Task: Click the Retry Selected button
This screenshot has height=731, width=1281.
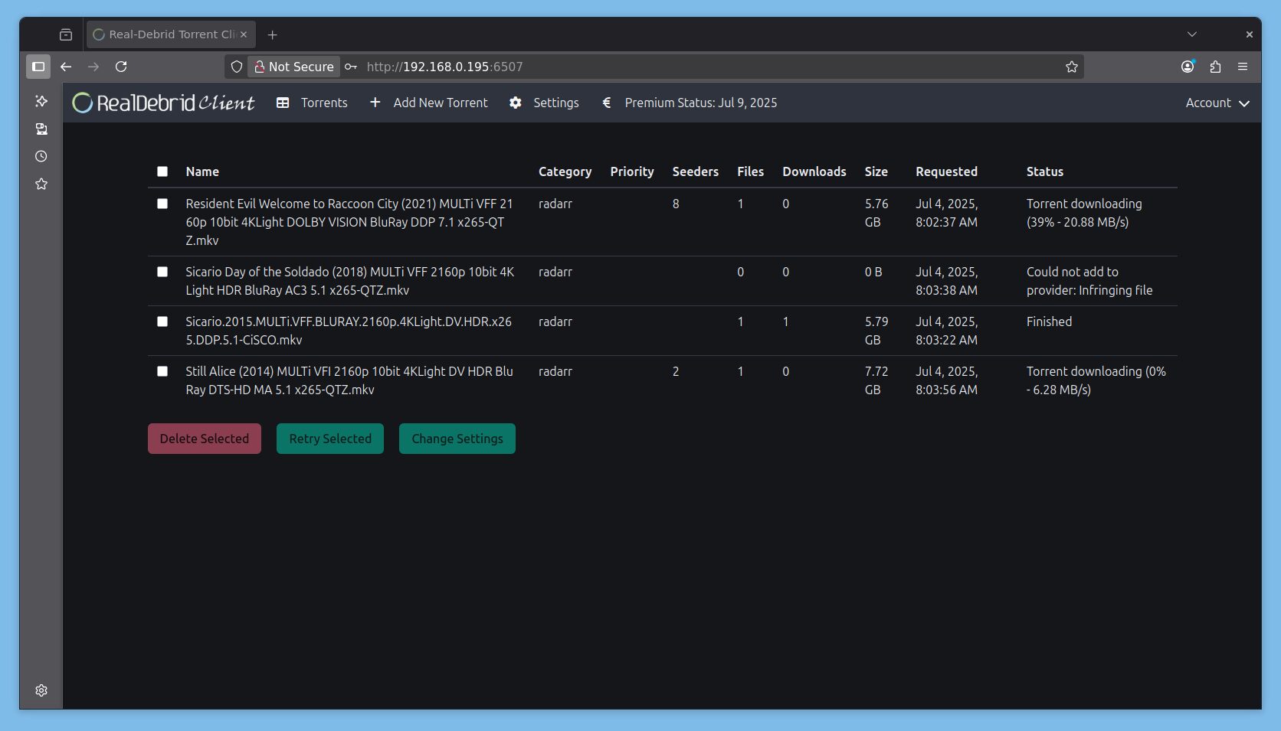Action: click(330, 439)
